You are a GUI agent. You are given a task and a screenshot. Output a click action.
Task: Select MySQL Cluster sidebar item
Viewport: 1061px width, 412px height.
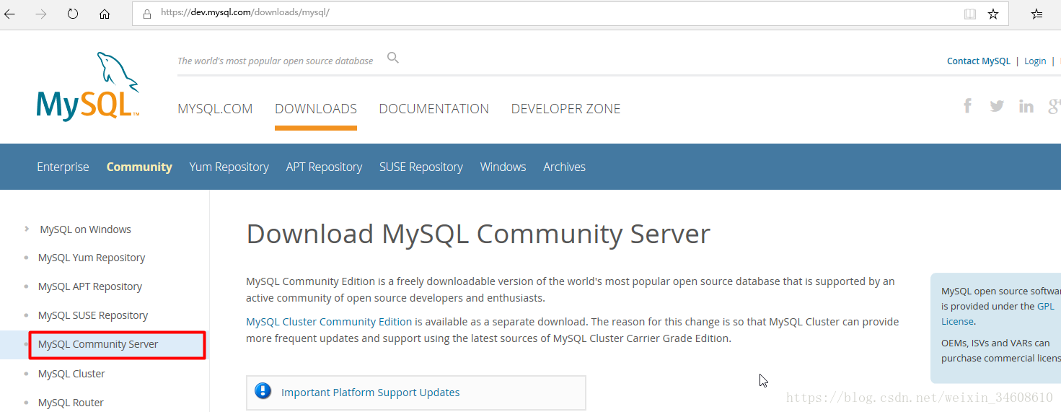[x=71, y=374]
